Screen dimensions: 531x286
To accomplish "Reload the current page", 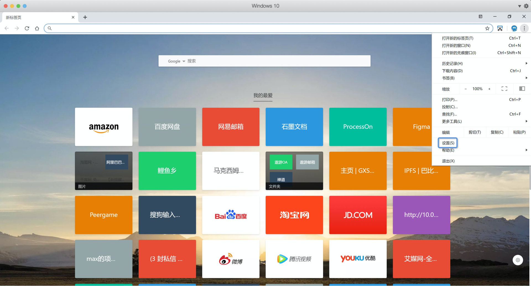I will click(27, 28).
